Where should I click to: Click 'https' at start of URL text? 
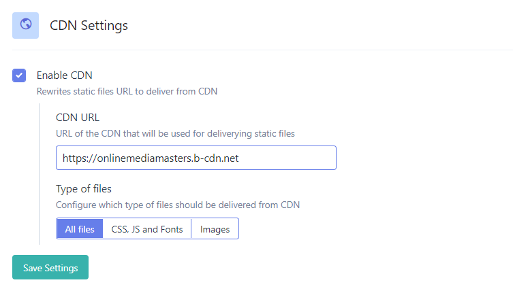coord(74,158)
